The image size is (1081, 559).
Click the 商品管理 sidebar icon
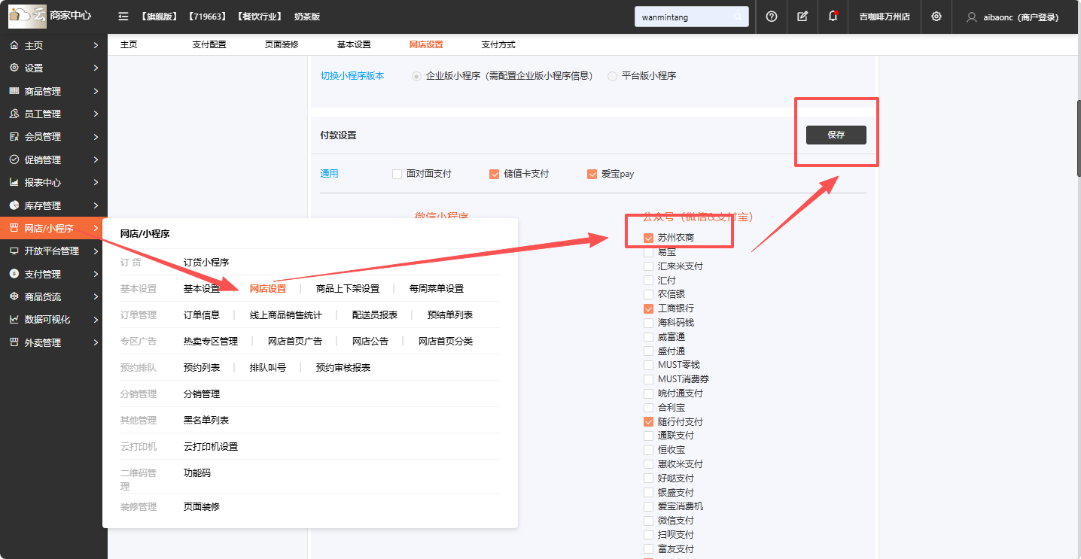click(x=14, y=91)
